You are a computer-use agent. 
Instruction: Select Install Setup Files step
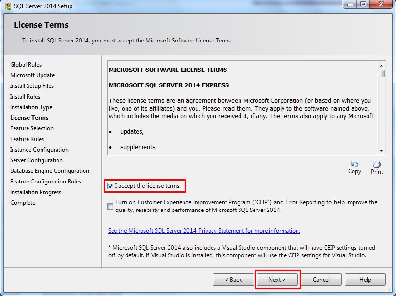(x=32, y=86)
